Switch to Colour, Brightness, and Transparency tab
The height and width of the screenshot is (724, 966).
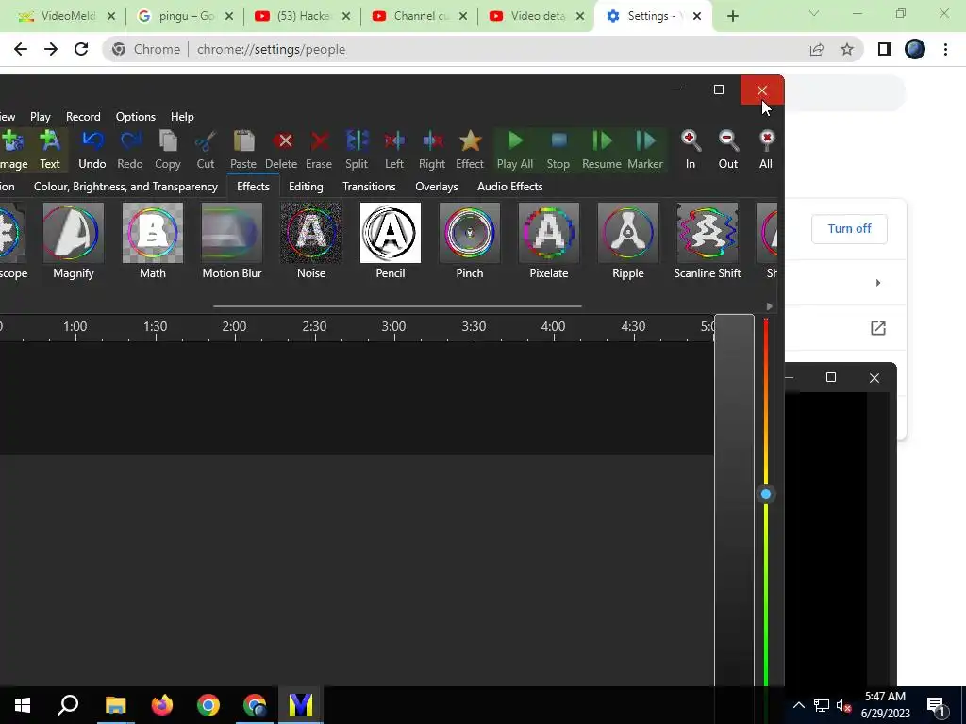[125, 187]
